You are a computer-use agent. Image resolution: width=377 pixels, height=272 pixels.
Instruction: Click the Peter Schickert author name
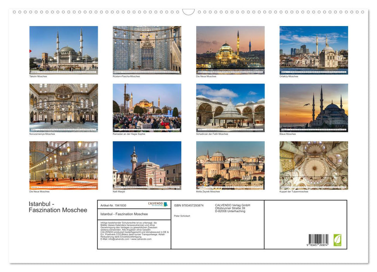(x=182, y=216)
